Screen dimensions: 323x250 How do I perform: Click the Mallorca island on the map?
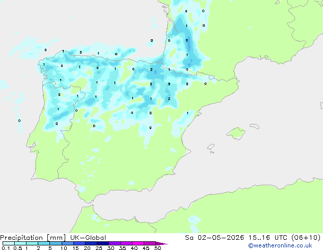click(x=236, y=134)
